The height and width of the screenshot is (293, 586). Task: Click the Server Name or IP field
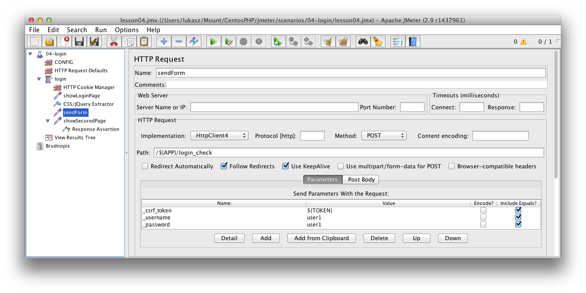274,107
